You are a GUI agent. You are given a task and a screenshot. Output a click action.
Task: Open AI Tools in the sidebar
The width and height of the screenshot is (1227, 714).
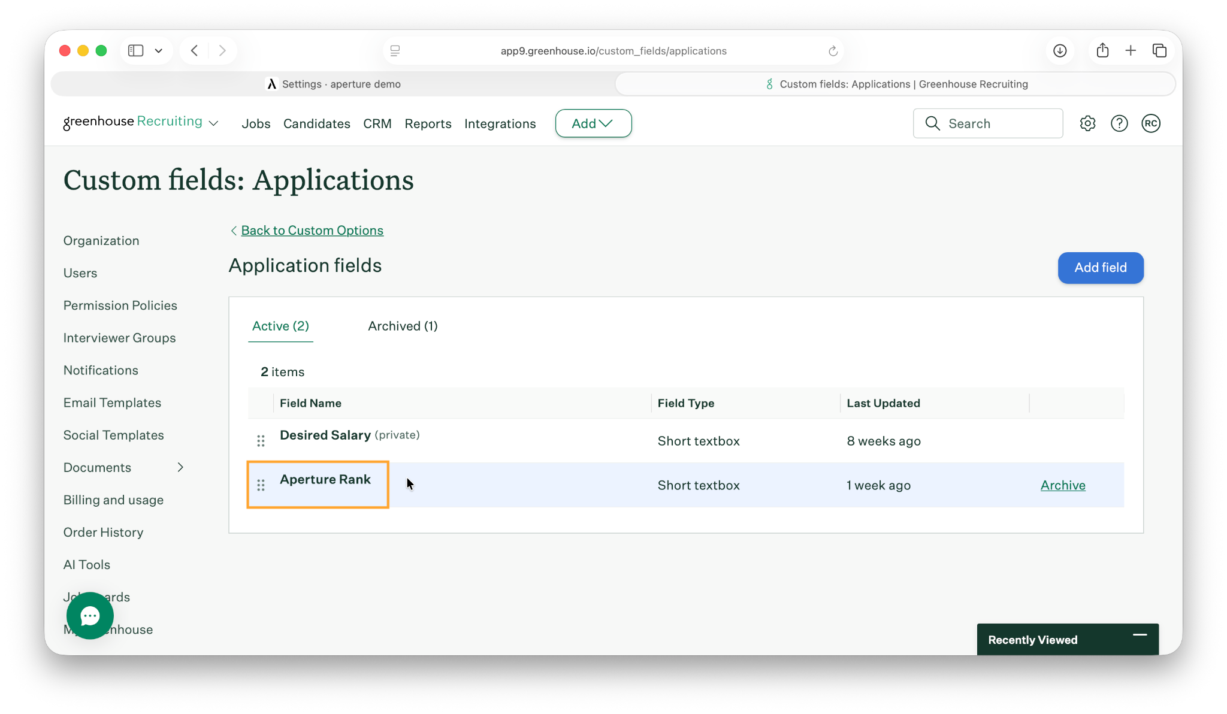87,565
